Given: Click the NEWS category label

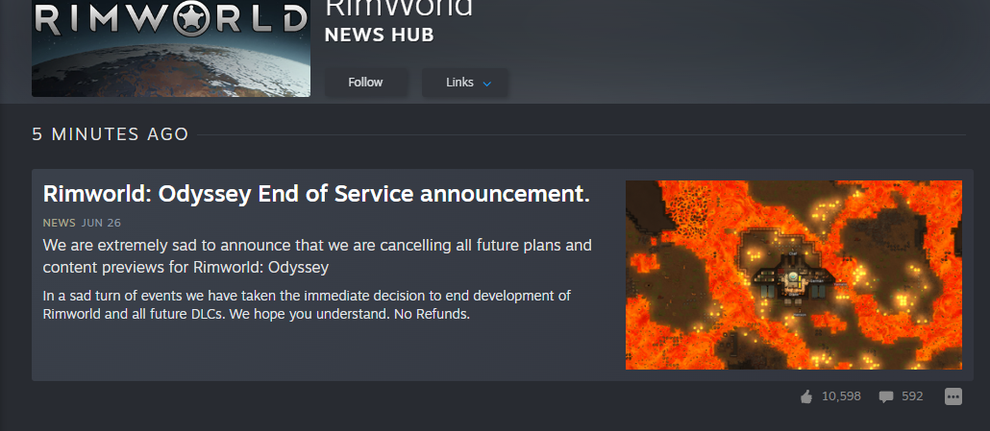Looking at the screenshot, I should point(60,223).
